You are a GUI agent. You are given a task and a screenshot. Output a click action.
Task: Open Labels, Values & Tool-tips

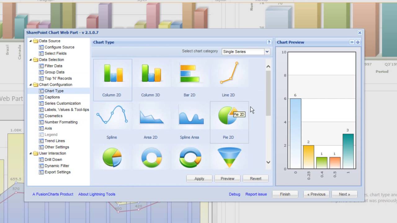67,110
